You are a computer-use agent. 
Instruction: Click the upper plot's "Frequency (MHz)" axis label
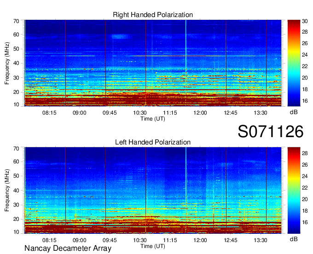point(7,63)
